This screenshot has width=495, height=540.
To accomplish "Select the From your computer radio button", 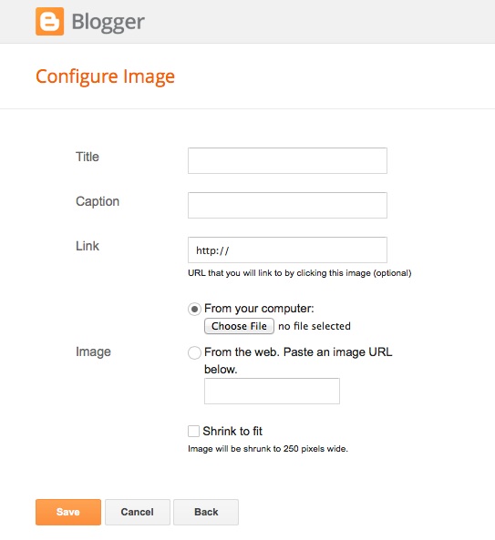I will tap(194, 309).
